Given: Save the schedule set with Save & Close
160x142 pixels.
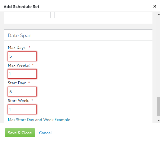Looking at the screenshot, I should tap(20, 133).
